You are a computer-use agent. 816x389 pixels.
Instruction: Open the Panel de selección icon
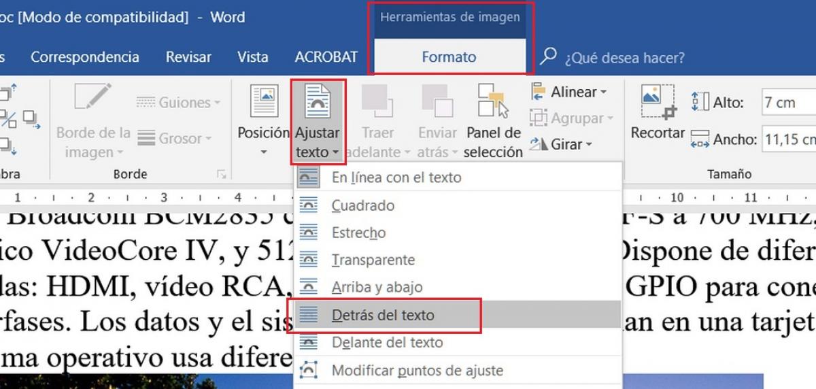tap(493, 101)
